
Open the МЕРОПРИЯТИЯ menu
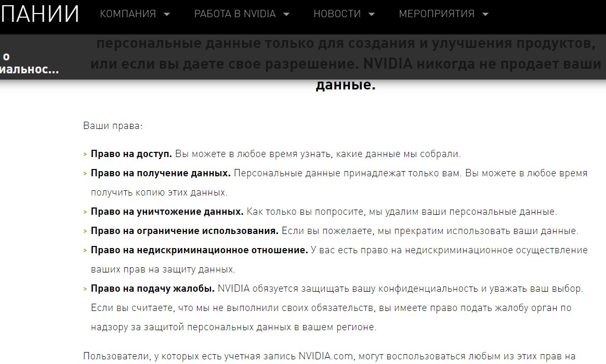coord(437,14)
